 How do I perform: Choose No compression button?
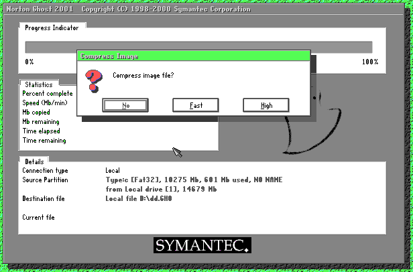[x=125, y=105]
